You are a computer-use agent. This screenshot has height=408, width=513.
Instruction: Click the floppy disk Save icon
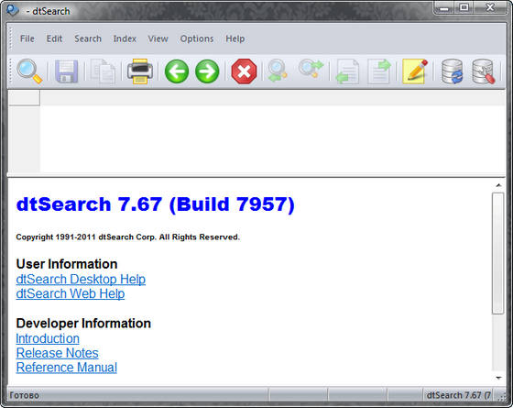point(66,72)
